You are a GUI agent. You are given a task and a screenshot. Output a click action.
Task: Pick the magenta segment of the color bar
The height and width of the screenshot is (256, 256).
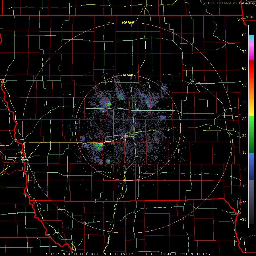tap(251, 52)
